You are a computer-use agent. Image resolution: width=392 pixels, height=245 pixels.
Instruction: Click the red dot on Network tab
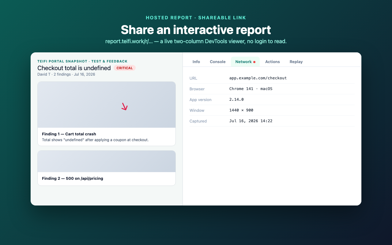pyautogui.click(x=254, y=62)
